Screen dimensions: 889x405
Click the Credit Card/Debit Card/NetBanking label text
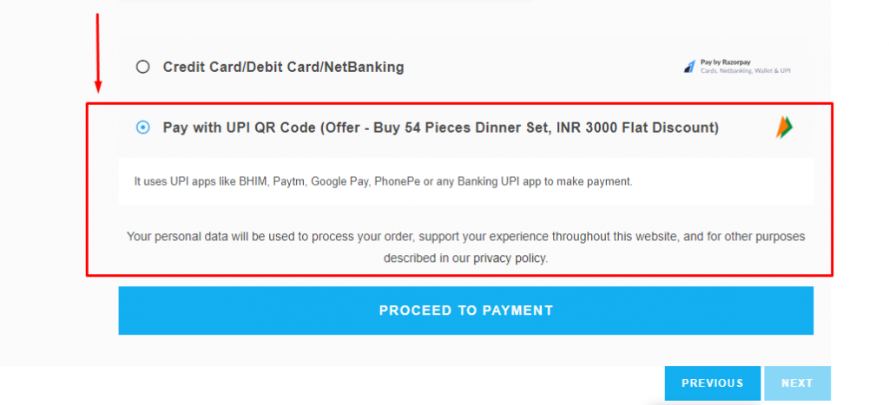[283, 67]
